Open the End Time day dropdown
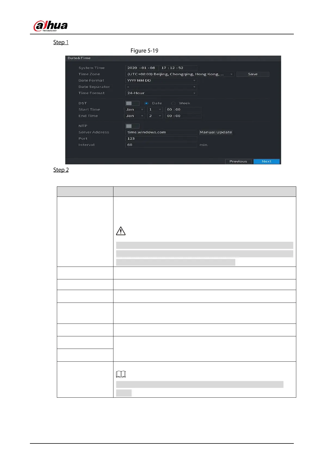This screenshot has width=324, height=459. [155, 116]
